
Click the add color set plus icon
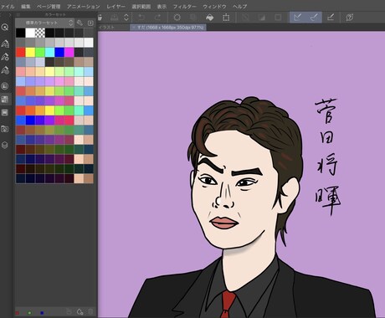(x=90, y=23)
